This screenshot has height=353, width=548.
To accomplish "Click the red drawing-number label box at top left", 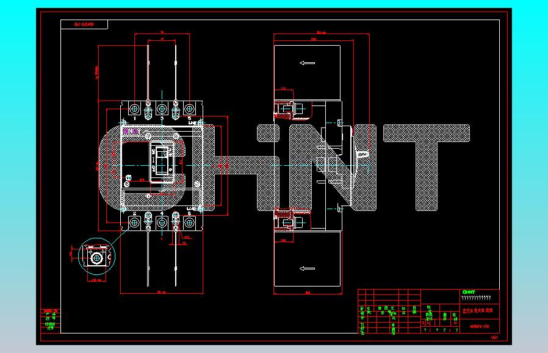I will pos(84,24).
